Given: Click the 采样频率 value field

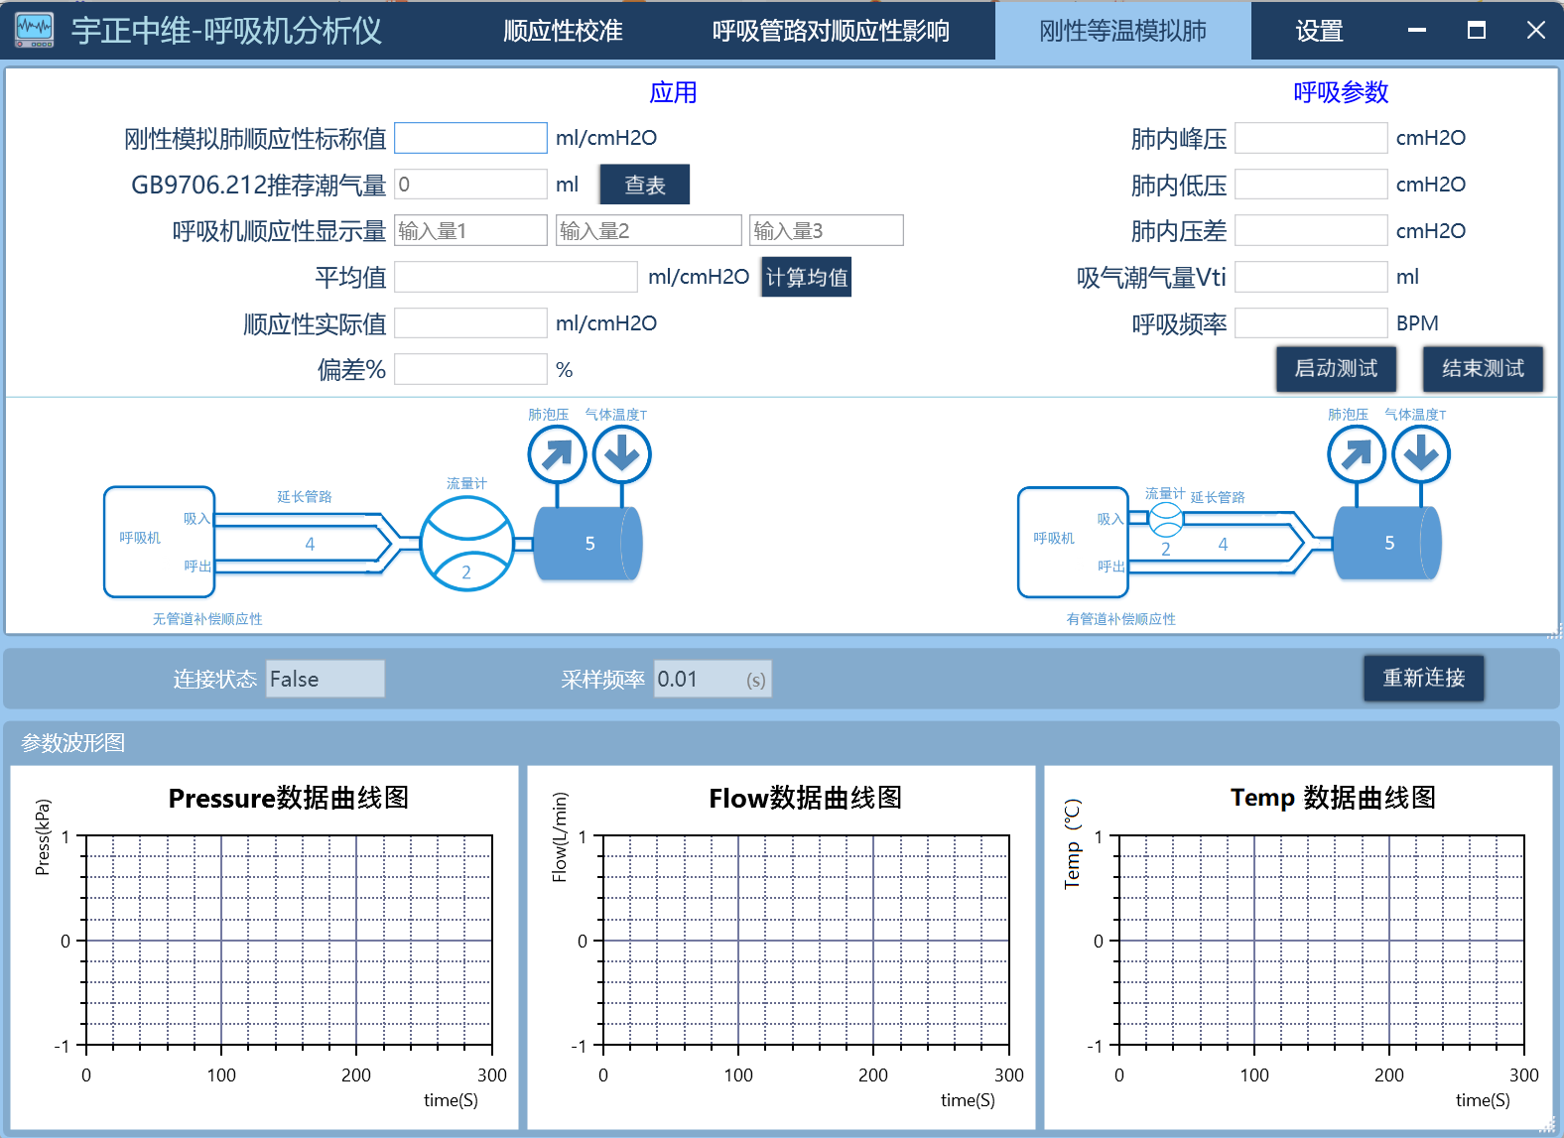Looking at the screenshot, I should 712,680.
